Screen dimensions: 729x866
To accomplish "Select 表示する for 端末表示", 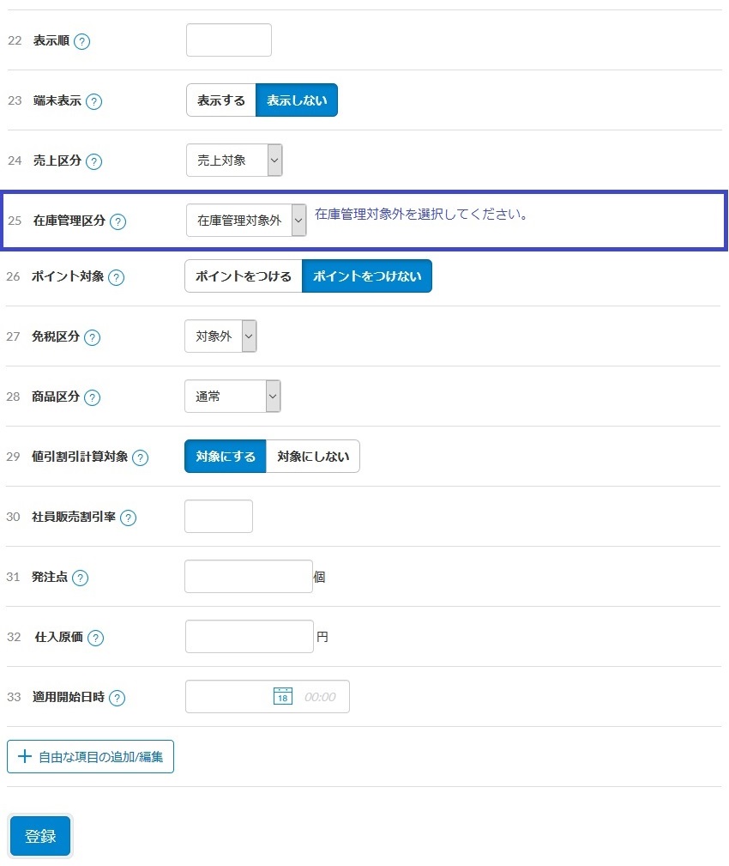I will [221, 100].
